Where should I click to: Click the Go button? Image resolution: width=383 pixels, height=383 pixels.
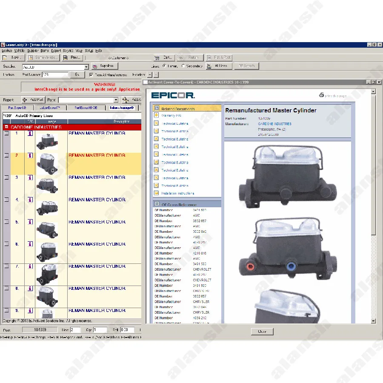coord(77,74)
